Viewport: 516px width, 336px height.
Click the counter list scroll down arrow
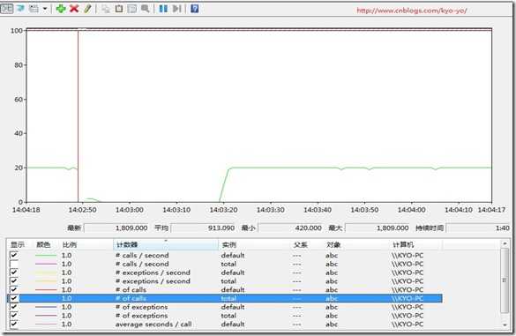click(x=505, y=325)
